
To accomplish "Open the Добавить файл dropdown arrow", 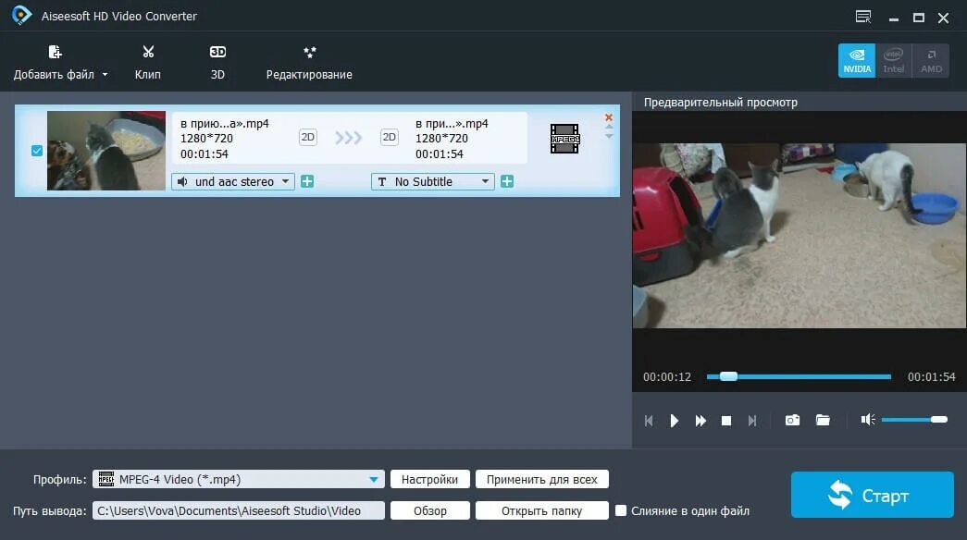I will [105, 75].
